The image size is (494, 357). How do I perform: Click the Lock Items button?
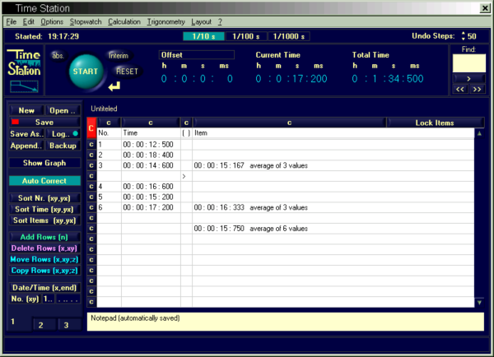[435, 123]
